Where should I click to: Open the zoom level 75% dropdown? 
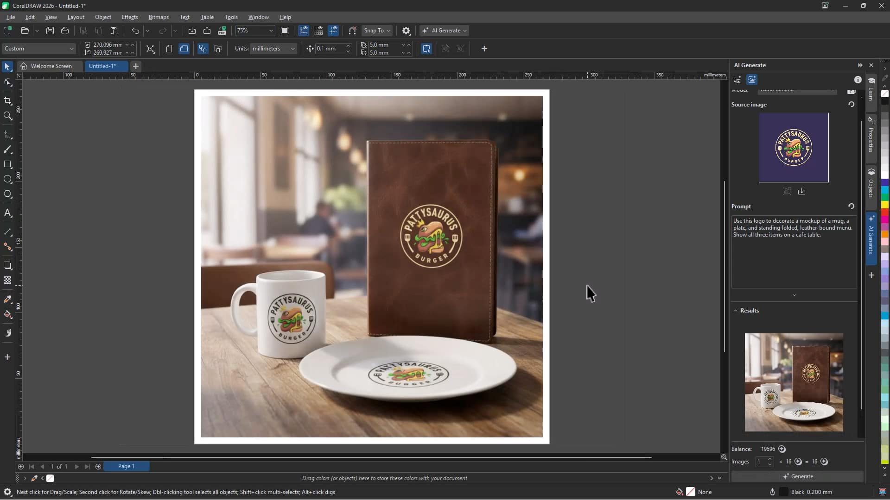coord(271,31)
